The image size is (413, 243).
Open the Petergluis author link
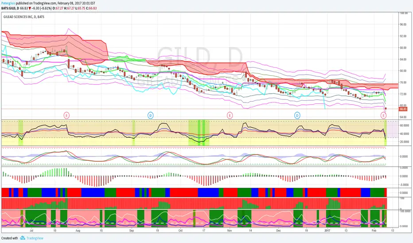[8, 4]
